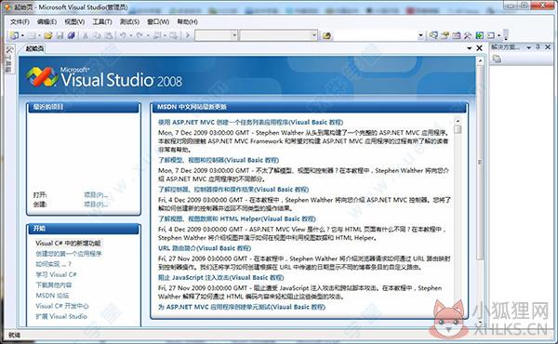This screenshot has width=558, height=344.
Task: Close the solution explorer panel
Action: [x=548, y=47]
